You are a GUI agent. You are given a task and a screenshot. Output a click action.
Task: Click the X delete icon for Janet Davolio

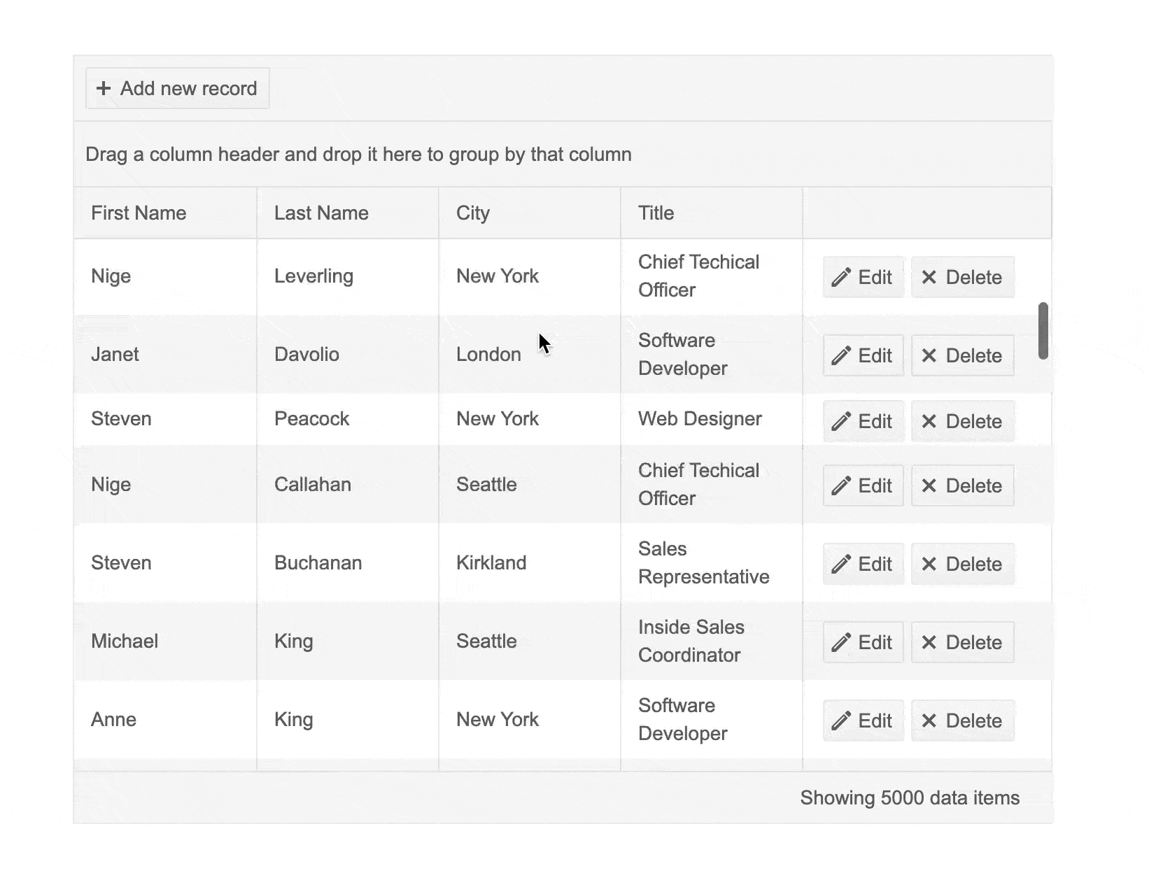(x=931, y=355)
